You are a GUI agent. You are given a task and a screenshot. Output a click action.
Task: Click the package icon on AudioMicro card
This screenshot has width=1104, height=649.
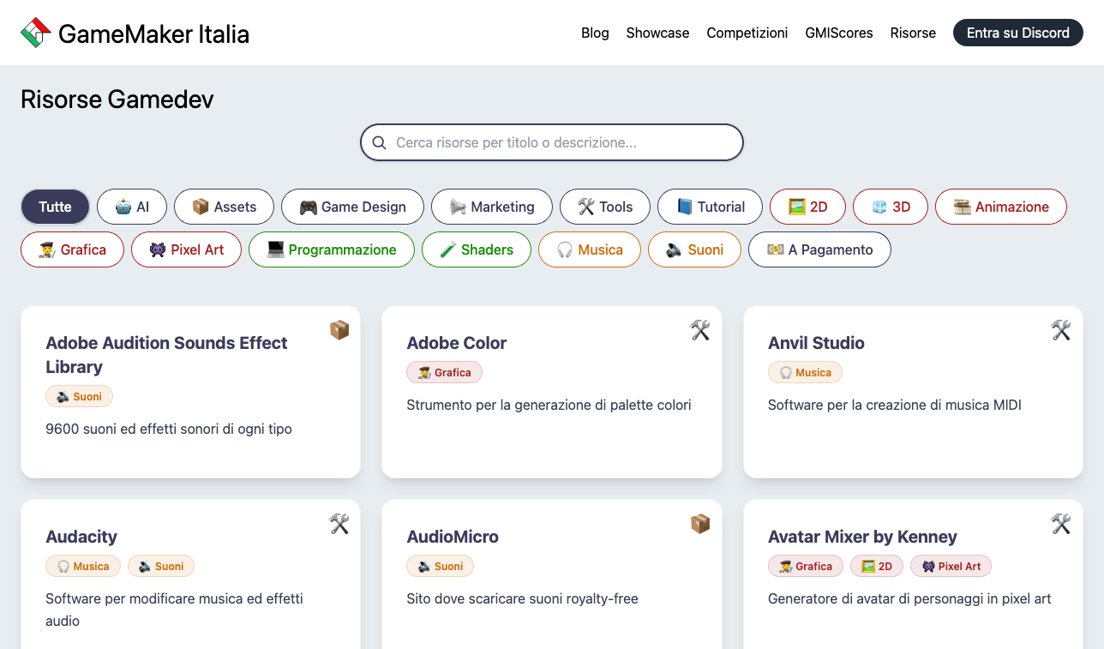click(x=700, y=524)
